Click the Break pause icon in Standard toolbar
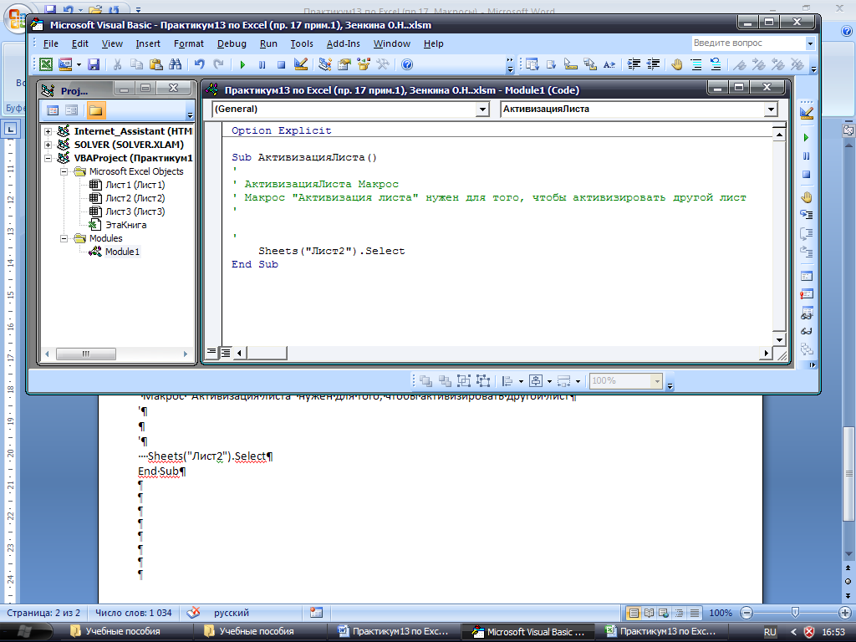Image resolution: width=856 pixels, height=642 pixels. click(x=262, y=64)
